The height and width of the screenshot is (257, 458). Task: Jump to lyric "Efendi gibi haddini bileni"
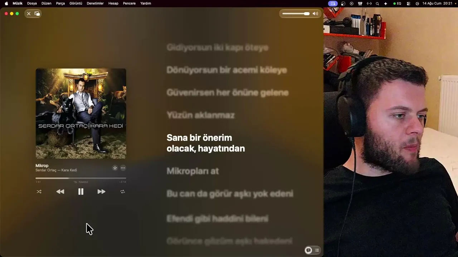pyautogui.click(x=218, y=218)
